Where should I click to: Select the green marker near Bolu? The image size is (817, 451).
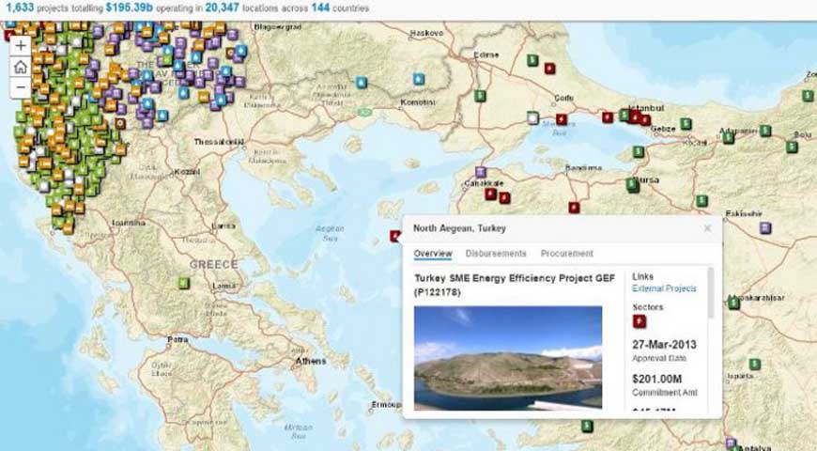(x=792, y=147)
